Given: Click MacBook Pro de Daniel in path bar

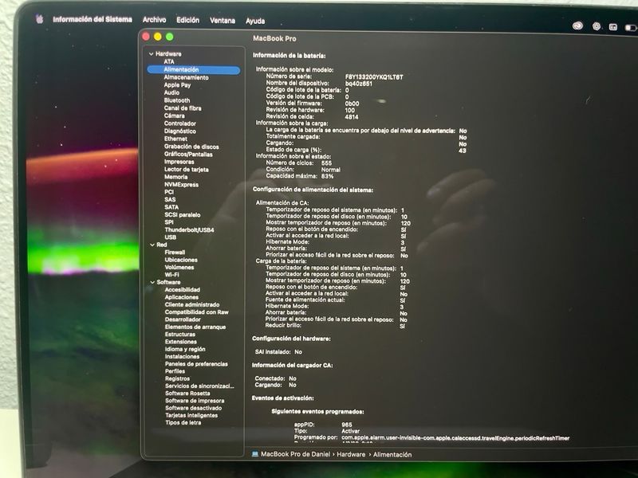Looking at the screenshot, I should (x=295, y=454).
